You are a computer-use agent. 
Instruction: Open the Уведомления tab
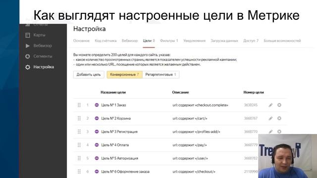click(194, 41)
